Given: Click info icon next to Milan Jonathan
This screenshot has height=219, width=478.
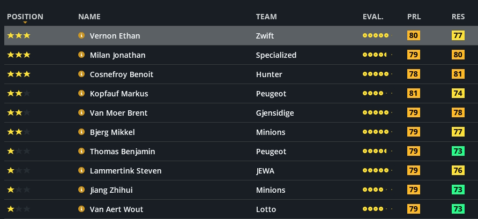Looking at the screenshot, I should (x=81, y=55).
